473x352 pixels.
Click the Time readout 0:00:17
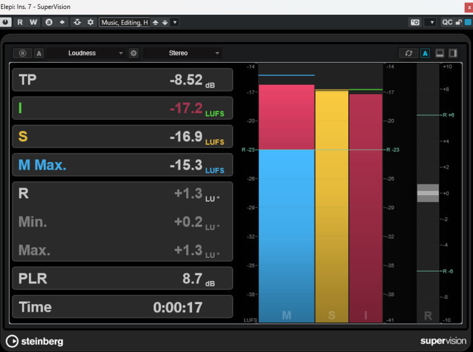tap(178, 307)
